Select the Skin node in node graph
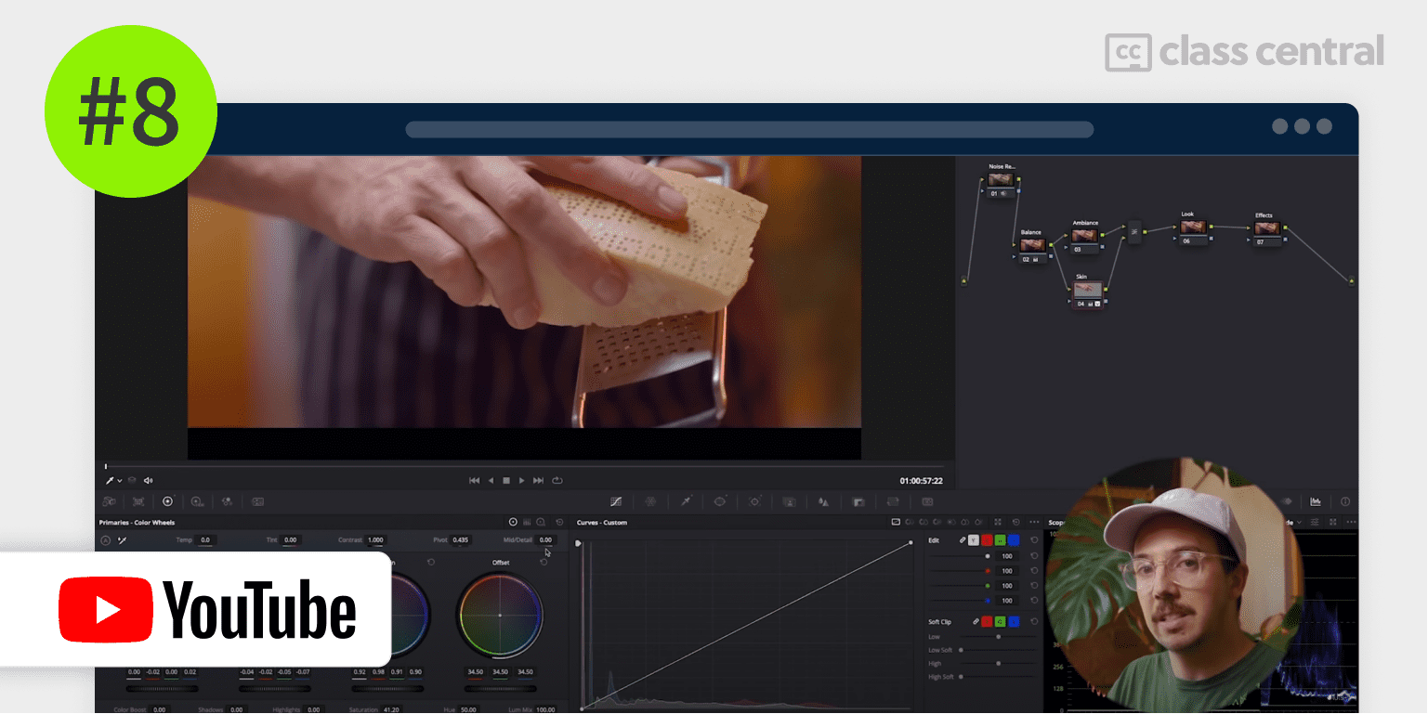 click(1086, 291)
